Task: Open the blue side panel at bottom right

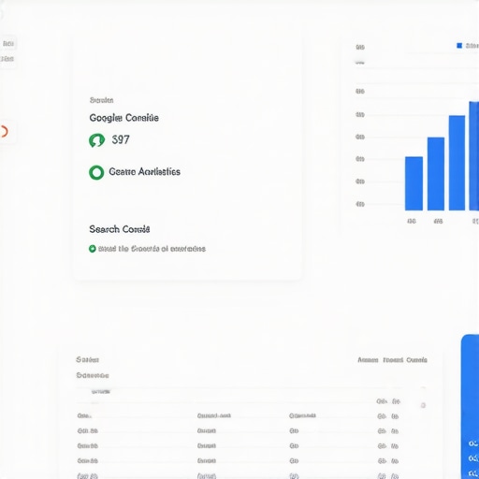Action: pyautogui.click(x=470, y=407)
